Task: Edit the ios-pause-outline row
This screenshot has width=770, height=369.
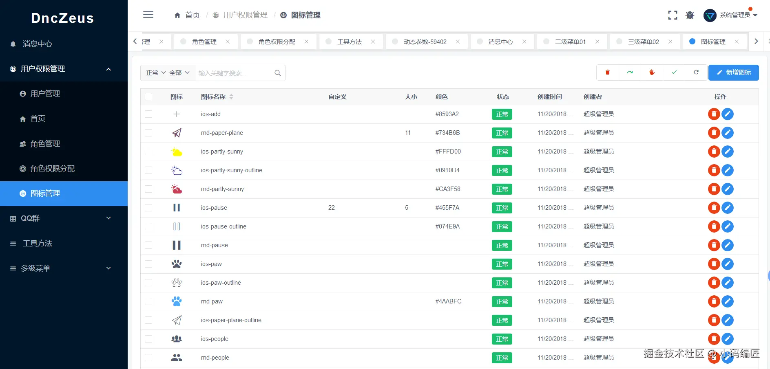Action: 728,226
